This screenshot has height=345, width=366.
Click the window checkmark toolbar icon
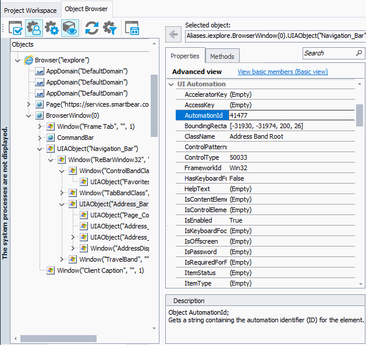click(16, 28)
